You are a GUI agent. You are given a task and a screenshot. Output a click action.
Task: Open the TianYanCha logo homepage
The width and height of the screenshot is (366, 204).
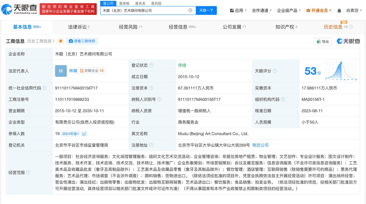19,9
